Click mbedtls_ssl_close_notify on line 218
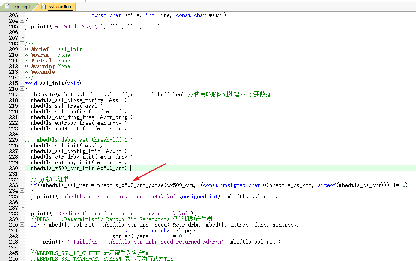The image size is (416, 261). (67, 100)
